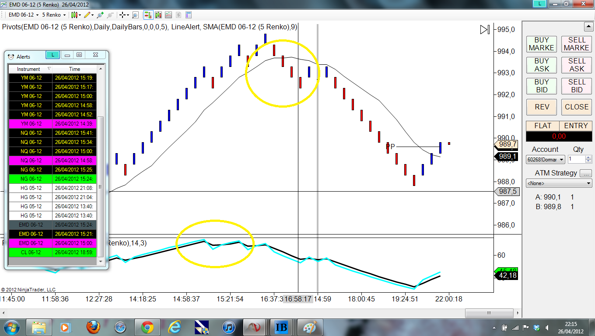This screenshot has height=336, width=595.
Task: Click the SELL MARKET button
Action: point(577,44)
